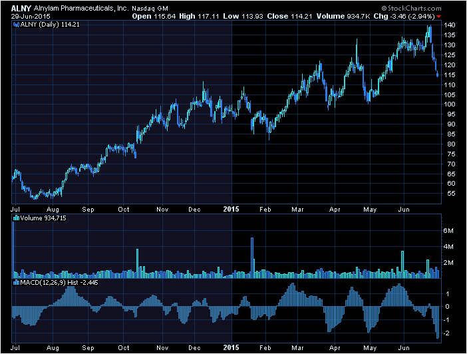Click the Chg -3.46 (-2.94%) value

(404, 17)
